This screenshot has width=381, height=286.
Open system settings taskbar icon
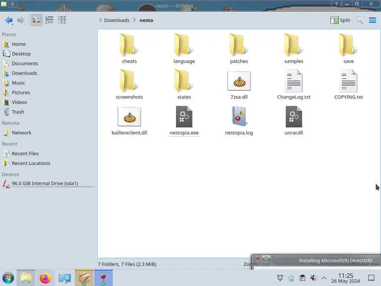(x=65, y=278)
